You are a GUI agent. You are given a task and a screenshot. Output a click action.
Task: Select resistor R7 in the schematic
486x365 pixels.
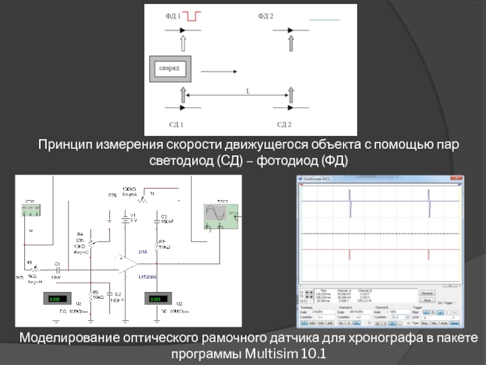tap(157, 246)
